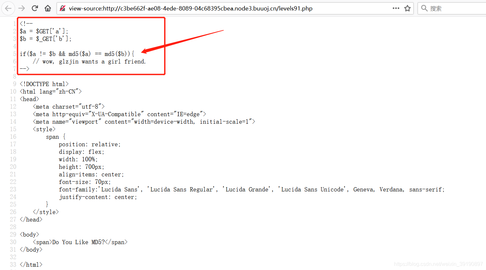This screenshot has height=270, width=486.
Task: Select the line "$a = $GET['a'];"
Action: 44,31
